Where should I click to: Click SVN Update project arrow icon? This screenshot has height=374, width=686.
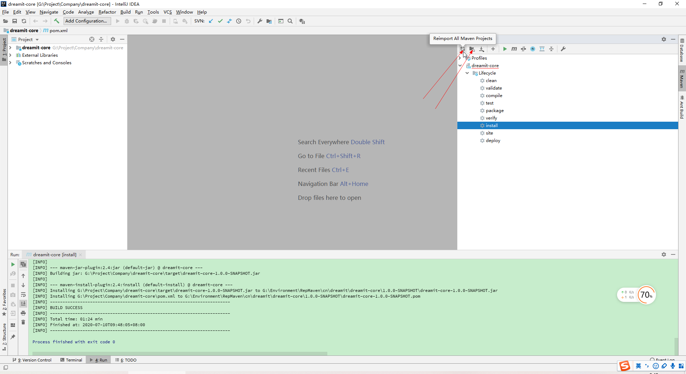[x=211, y=21]
